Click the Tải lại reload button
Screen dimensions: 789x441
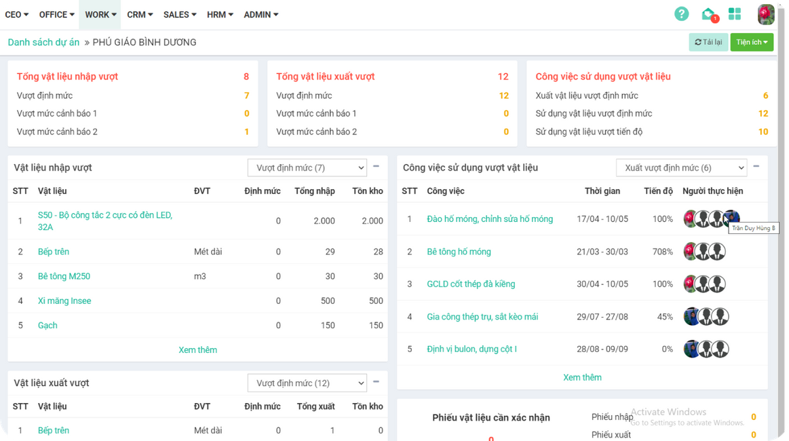(708, 42)
